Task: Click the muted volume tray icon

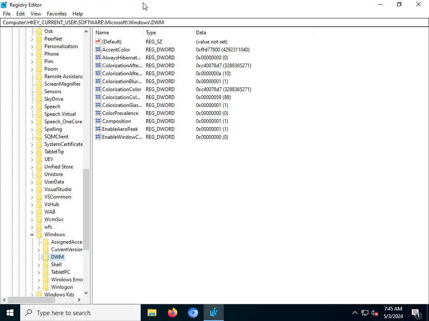Action: [x=375, y=313]
